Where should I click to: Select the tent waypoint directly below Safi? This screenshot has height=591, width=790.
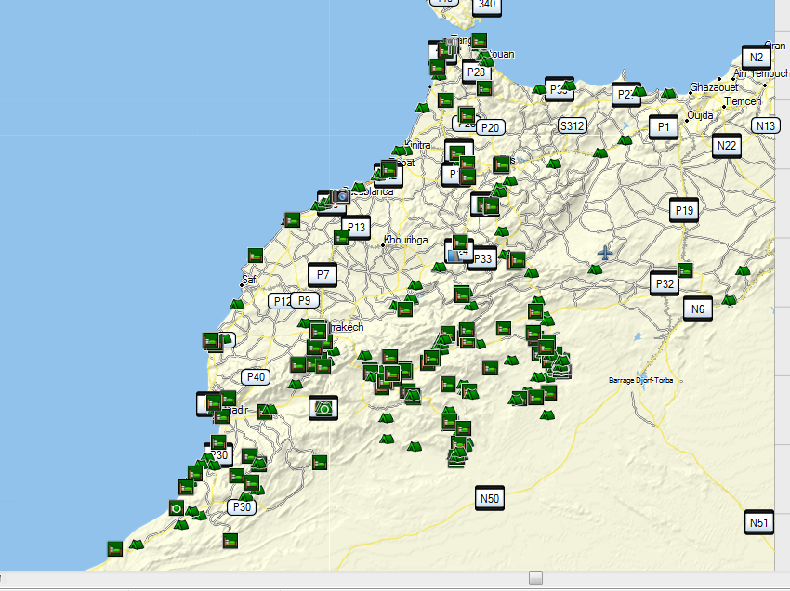click(x=237, y=304)
